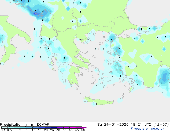Click the '(12+57)' forecast offset text
The height and width of the screenshot is (131, 170).
pos(161,125)
